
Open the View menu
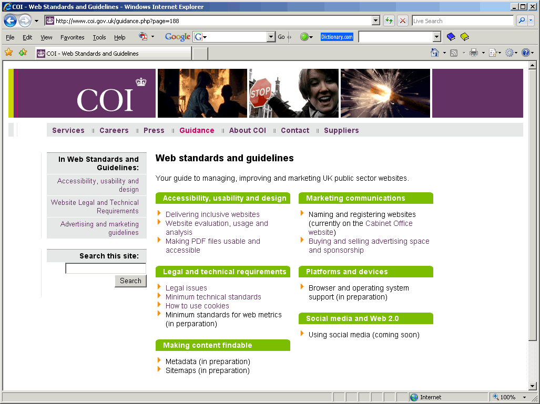click(46, 37)
